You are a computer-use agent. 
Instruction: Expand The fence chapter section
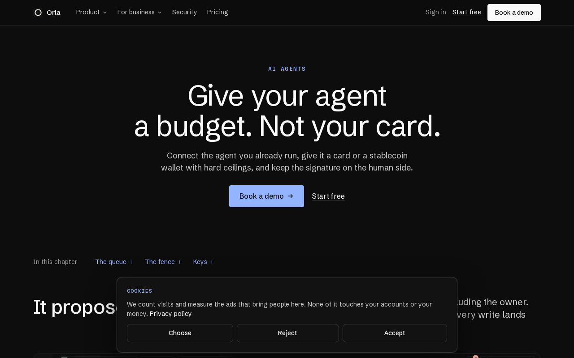(x=163, y=262)
